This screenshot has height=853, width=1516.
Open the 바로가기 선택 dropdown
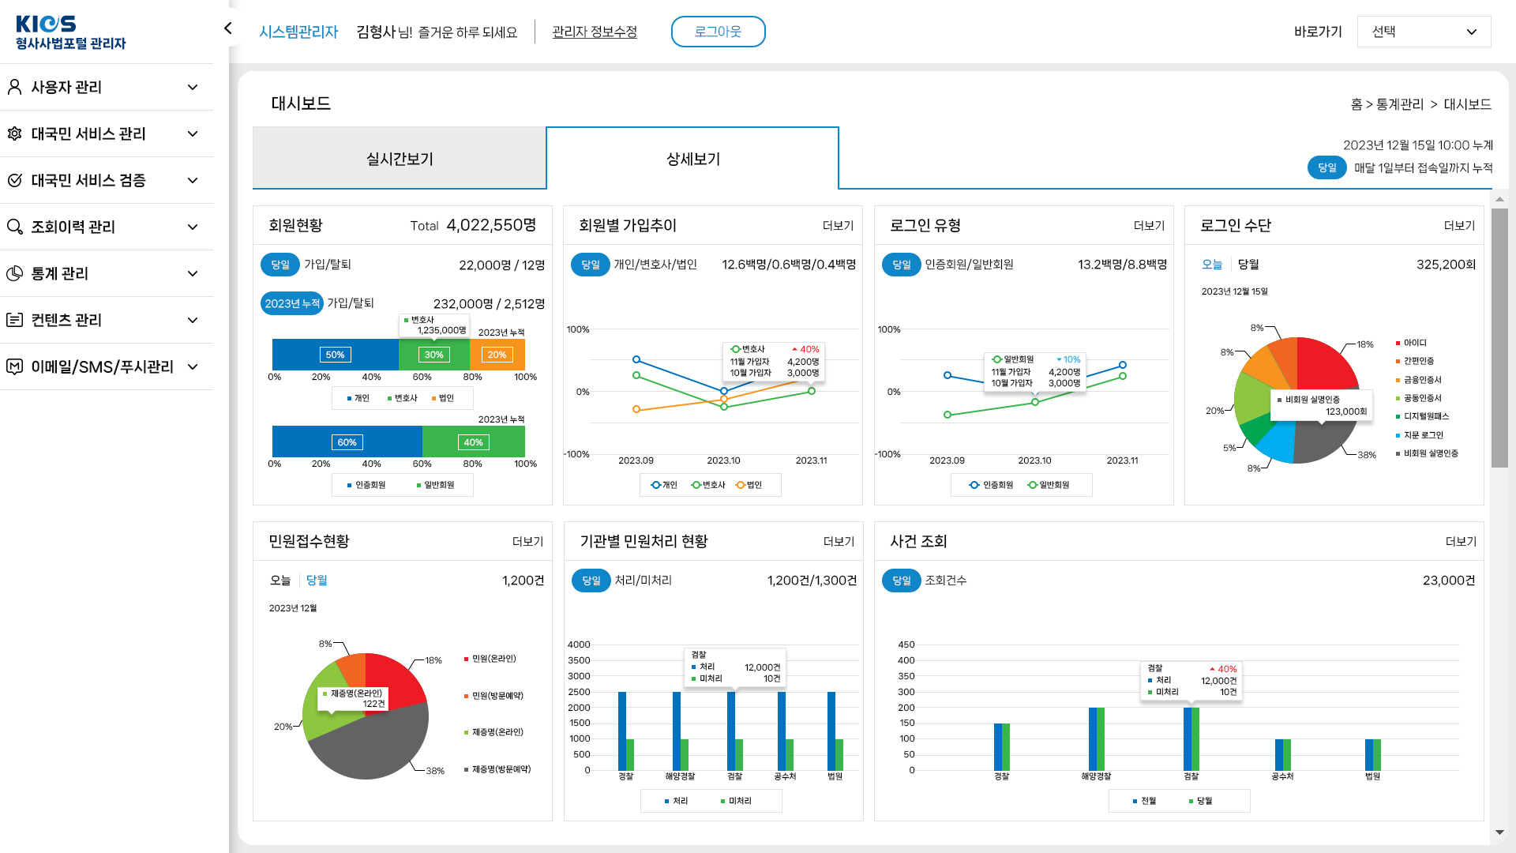click(1424, 32)
